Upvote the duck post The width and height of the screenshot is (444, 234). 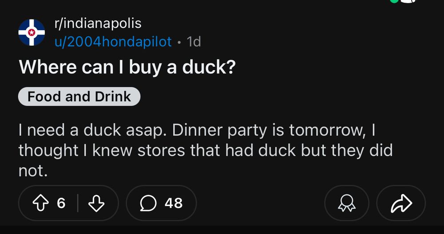[41, 203]
